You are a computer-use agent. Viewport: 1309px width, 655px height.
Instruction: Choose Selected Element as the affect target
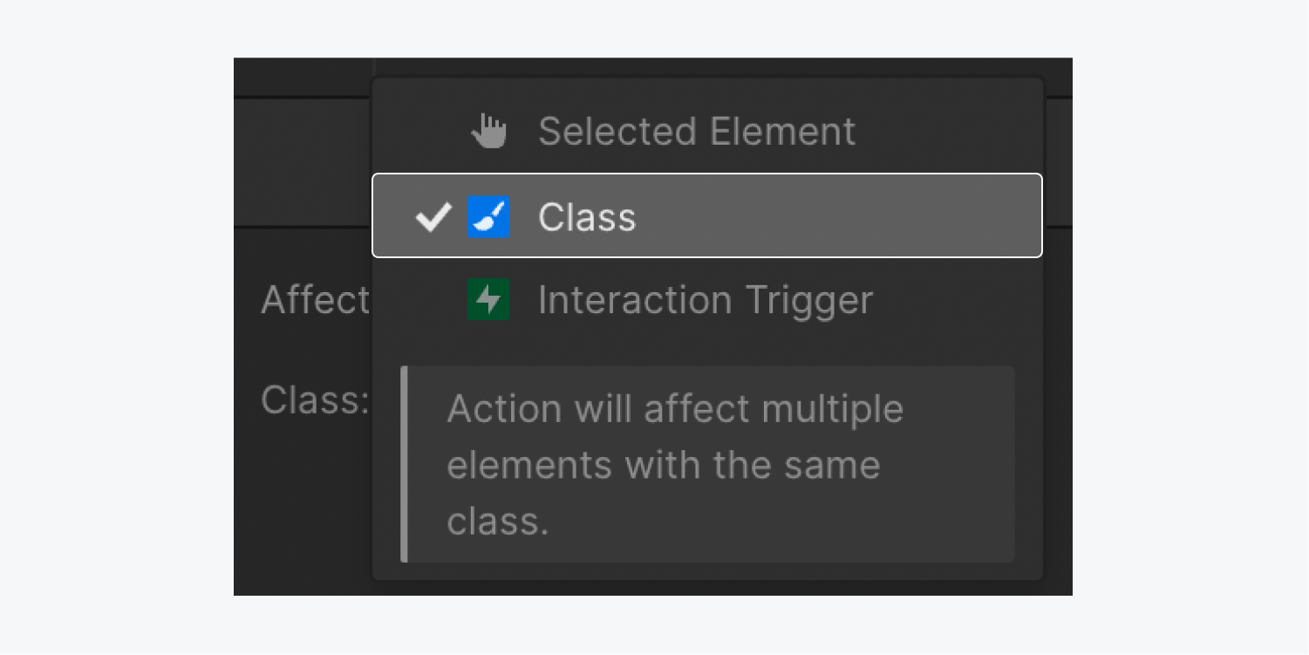(696, 131)
